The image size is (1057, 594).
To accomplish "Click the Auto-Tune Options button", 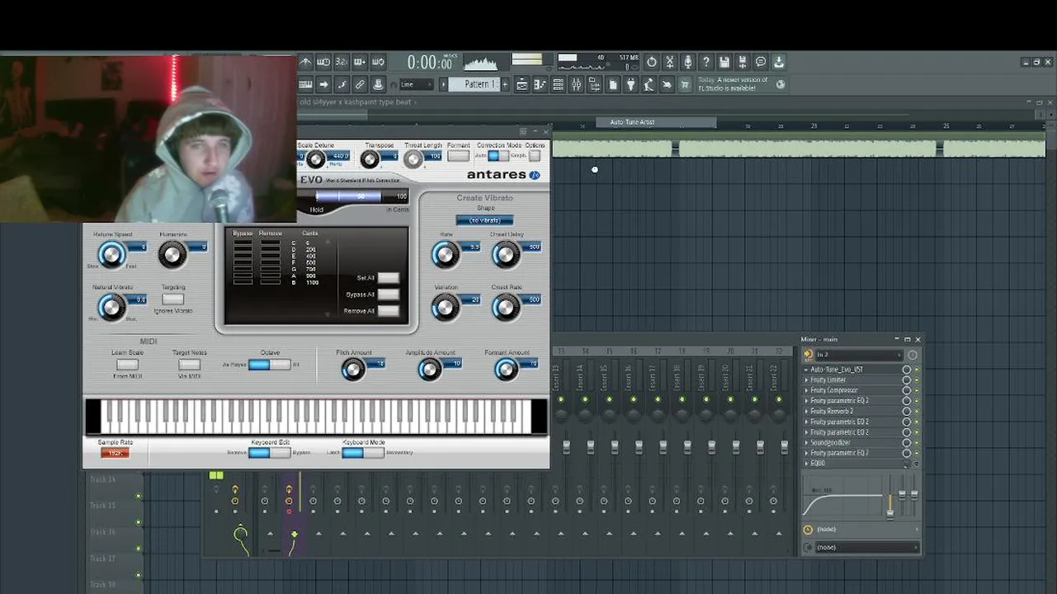I will pyautogui.click(x=535, y=155).
